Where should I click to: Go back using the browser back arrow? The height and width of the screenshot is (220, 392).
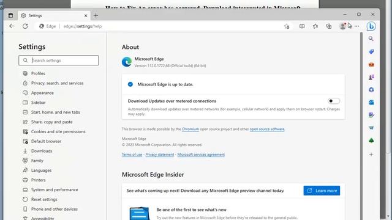pyautogui.click(x=12, y=26)
